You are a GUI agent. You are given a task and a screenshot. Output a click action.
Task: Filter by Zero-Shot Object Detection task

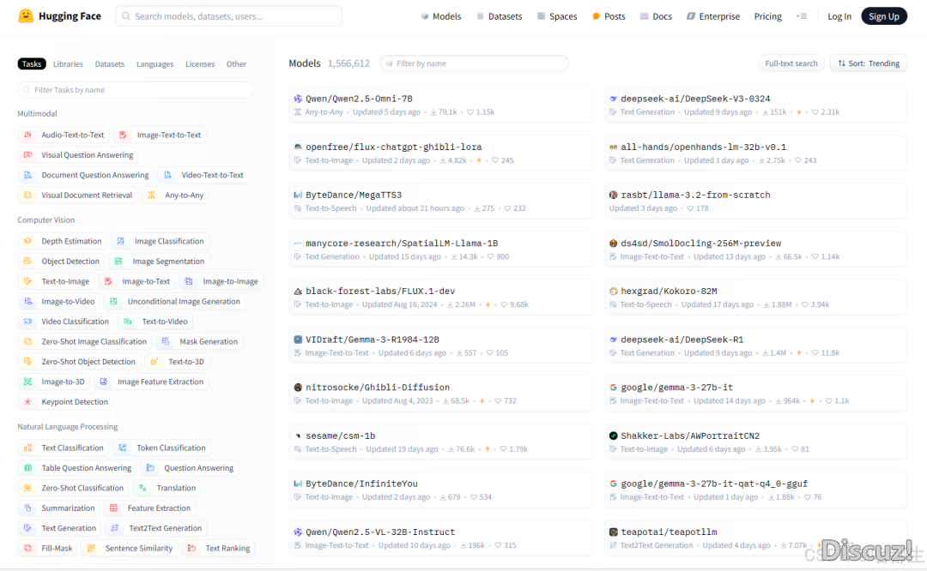pyautogui.click(x=79, y=362)
